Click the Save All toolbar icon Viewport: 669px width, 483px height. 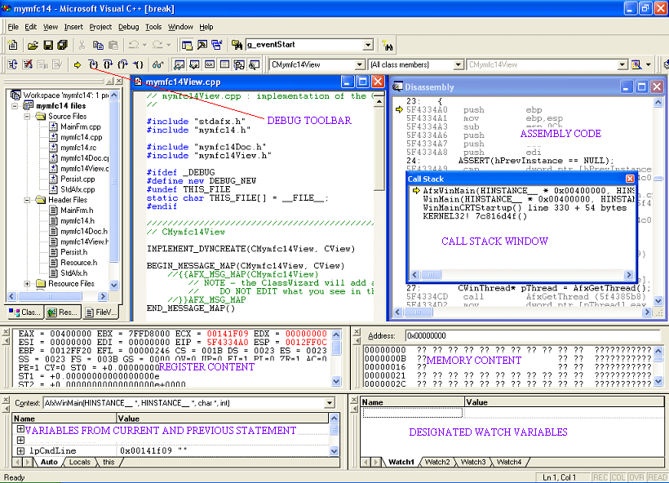point(62,45)
